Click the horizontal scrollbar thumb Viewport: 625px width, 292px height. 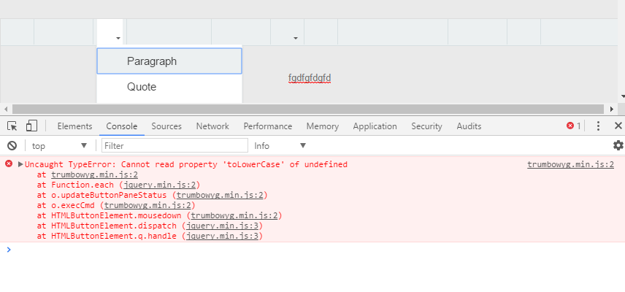(308, 109)
